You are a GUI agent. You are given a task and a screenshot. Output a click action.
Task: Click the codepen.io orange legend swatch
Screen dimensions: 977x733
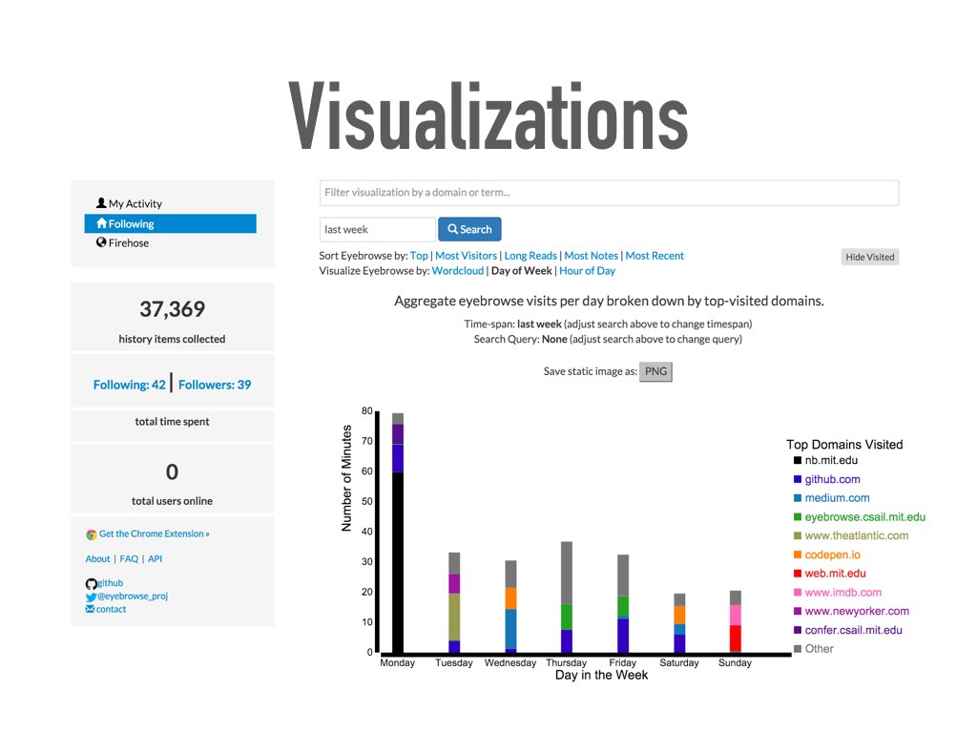797,555
